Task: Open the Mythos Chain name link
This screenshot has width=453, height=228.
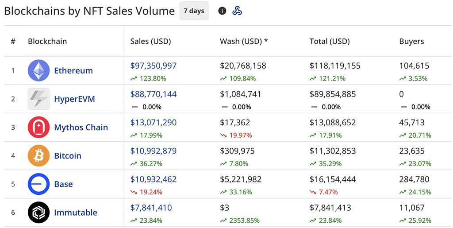Action: pos(81,128)
